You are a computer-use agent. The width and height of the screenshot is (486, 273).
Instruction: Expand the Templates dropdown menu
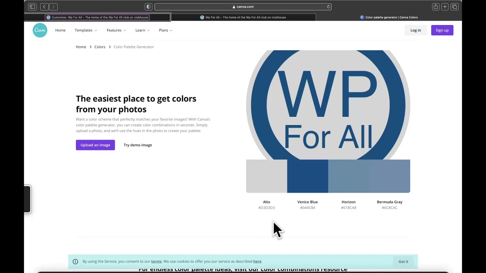click(86, 30)
